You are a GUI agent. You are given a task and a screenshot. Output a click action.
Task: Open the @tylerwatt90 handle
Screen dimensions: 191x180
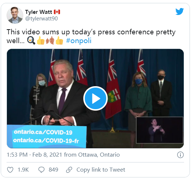[41, 19]
